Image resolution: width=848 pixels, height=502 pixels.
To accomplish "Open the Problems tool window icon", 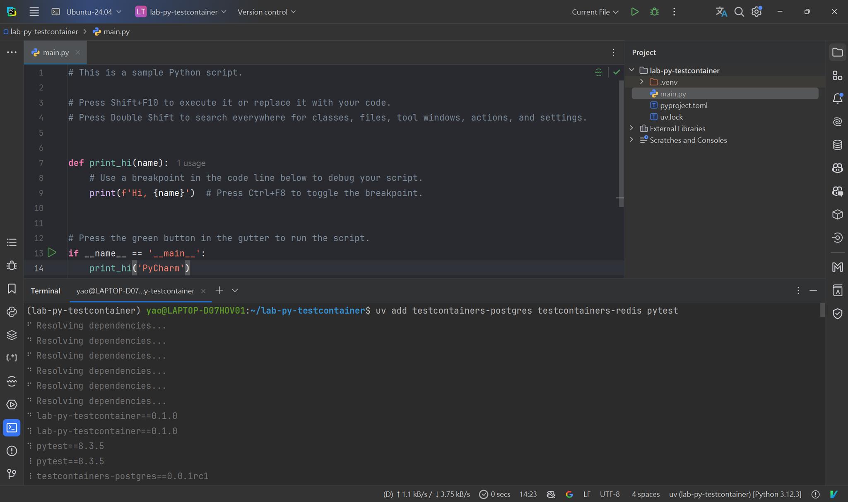I will [x=12, y=451].
